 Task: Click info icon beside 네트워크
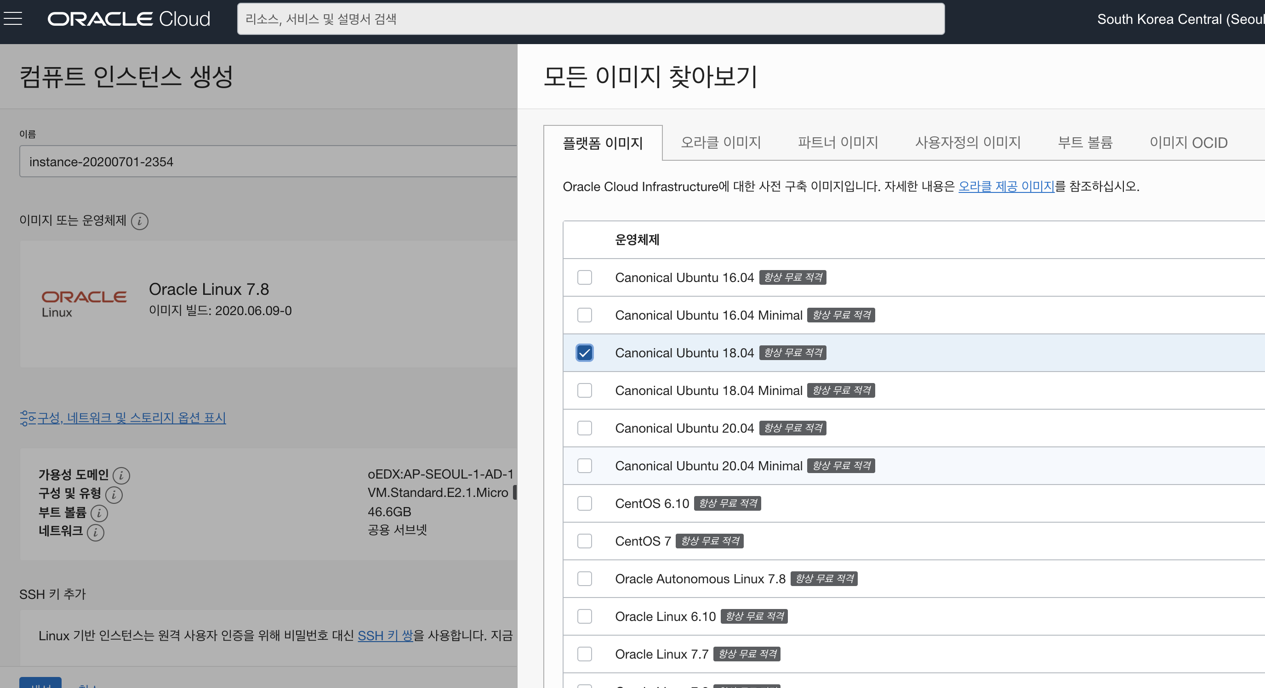click(x=95, y=532)
